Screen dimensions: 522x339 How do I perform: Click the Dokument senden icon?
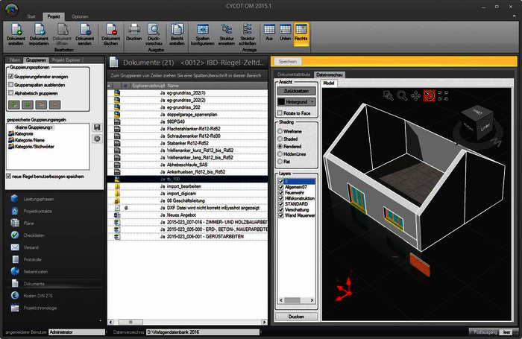84,34
